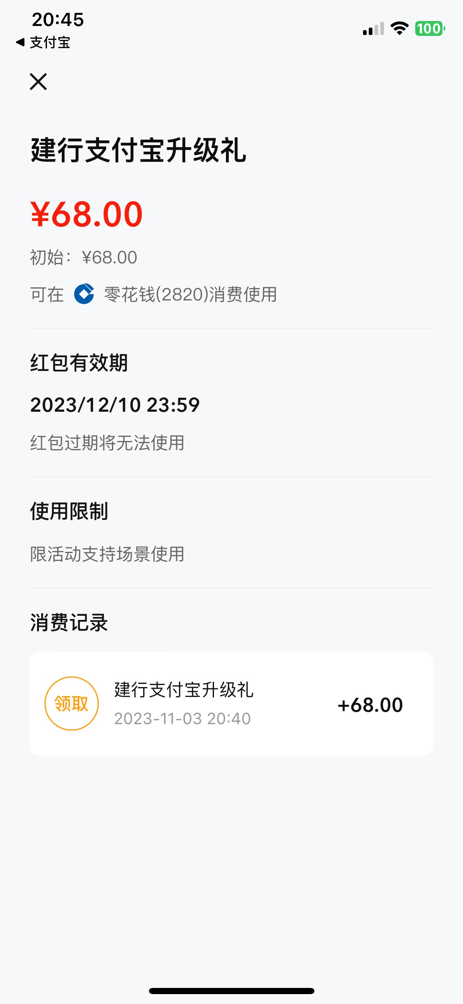Screen dimensions: 463x1004
Task: Tap the green battery indicator
Action: point(430,28)
